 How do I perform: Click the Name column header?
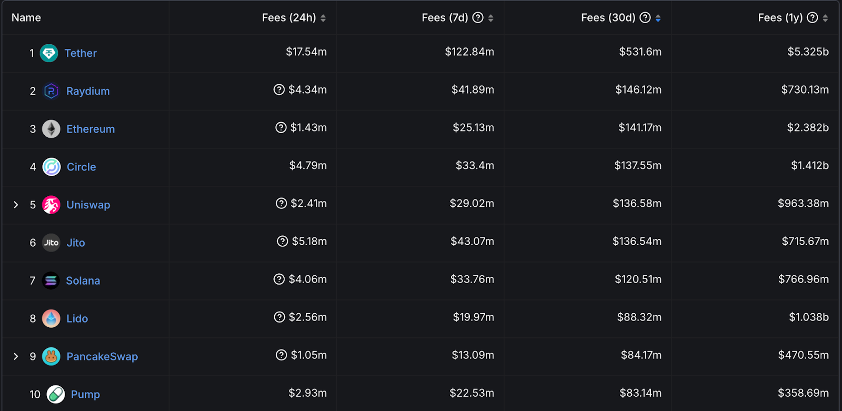tap(26, 17)
